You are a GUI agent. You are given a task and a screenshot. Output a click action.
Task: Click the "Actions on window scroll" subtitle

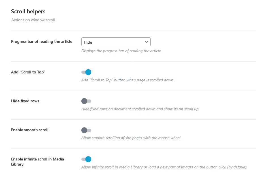(x=33, y=20)
